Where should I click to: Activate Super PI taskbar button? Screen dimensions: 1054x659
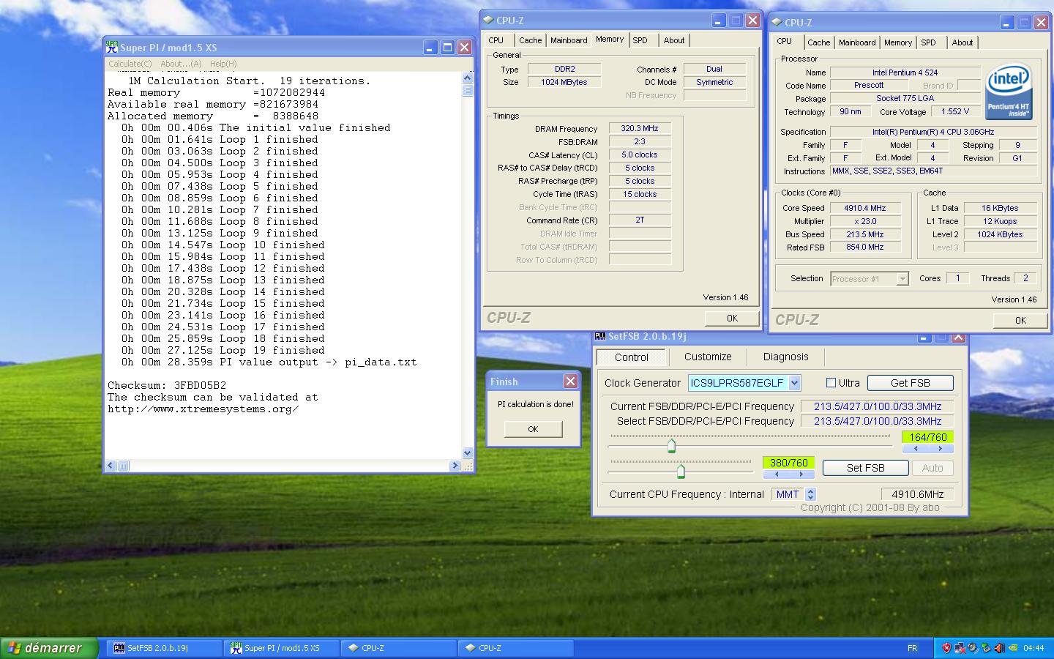tap(281, 648)
